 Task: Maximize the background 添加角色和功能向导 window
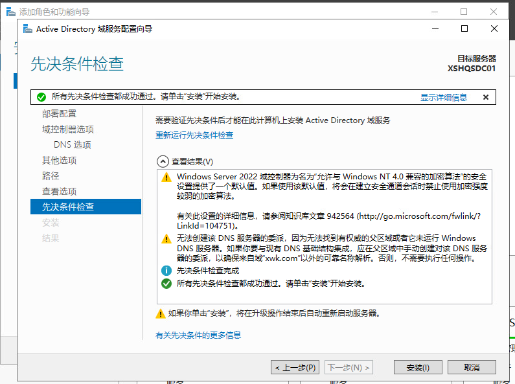pyautogui.click(x=464, y=12)
